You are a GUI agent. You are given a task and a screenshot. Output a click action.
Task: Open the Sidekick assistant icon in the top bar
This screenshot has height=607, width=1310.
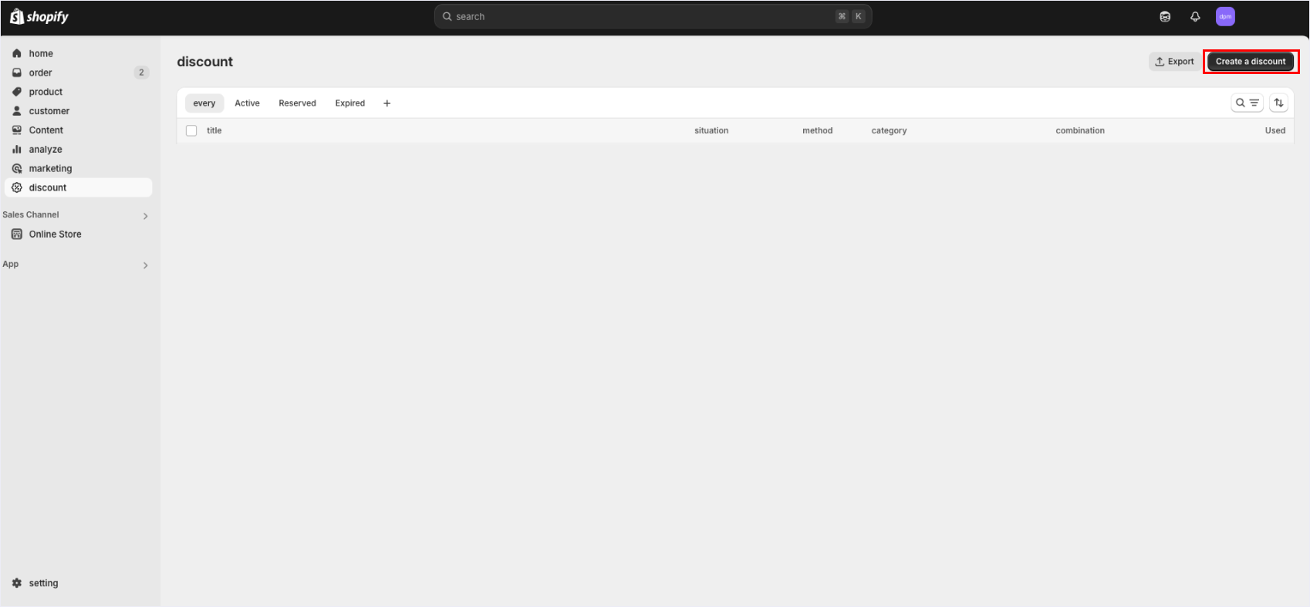(1165, 16)
